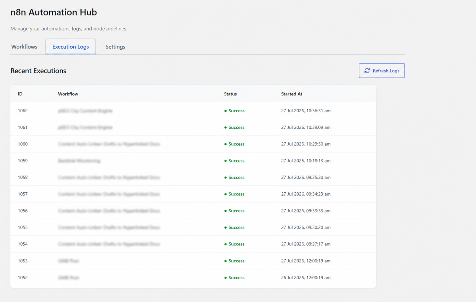Image resolution: width=476 pixels, height=302 pixels.
Task: Click the Status column header
Action: coord(230,94)
